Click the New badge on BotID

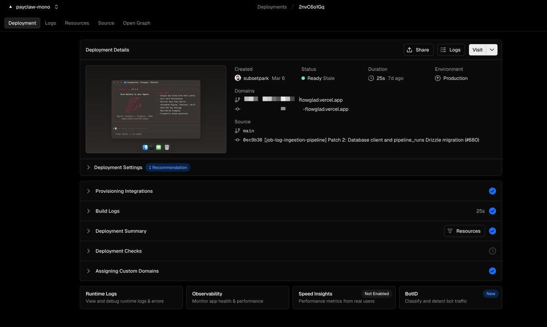pos(490,294)
